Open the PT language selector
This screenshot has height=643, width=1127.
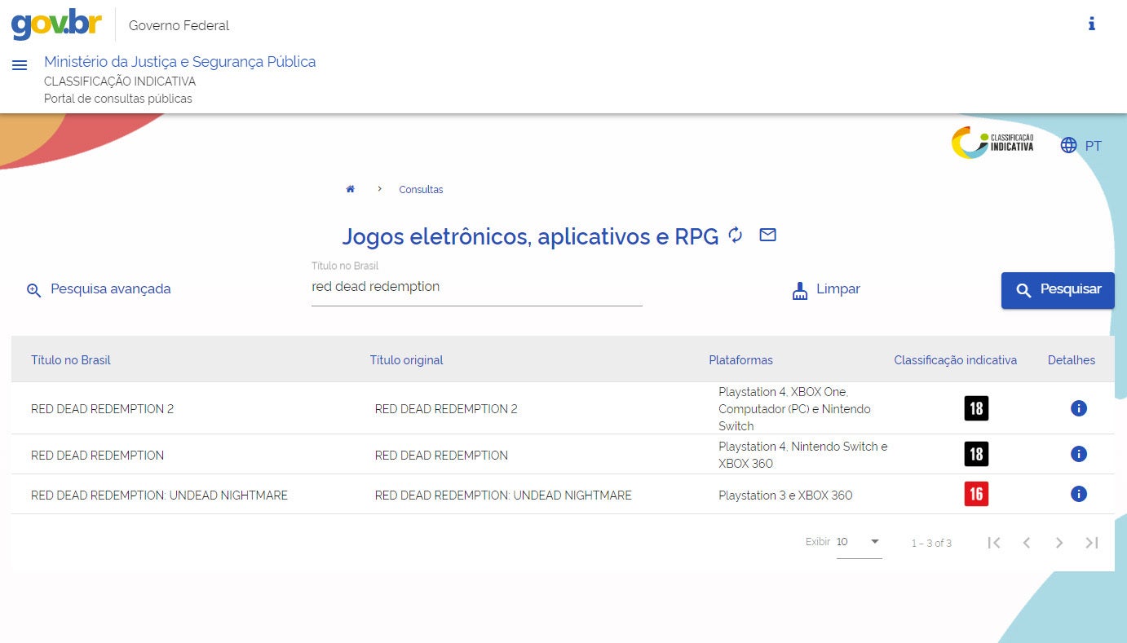click(x=1093, y=146)
